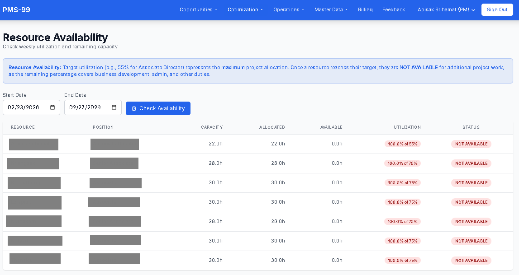This screenshot has width=519, height=275.
Task: Click the Capacity column header
Action: [x=212, y=127]
